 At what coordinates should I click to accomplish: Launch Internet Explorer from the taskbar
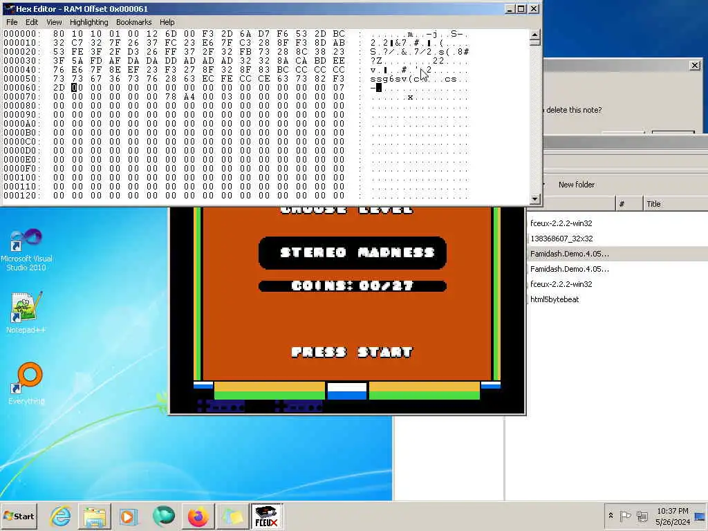click(61, 516)
